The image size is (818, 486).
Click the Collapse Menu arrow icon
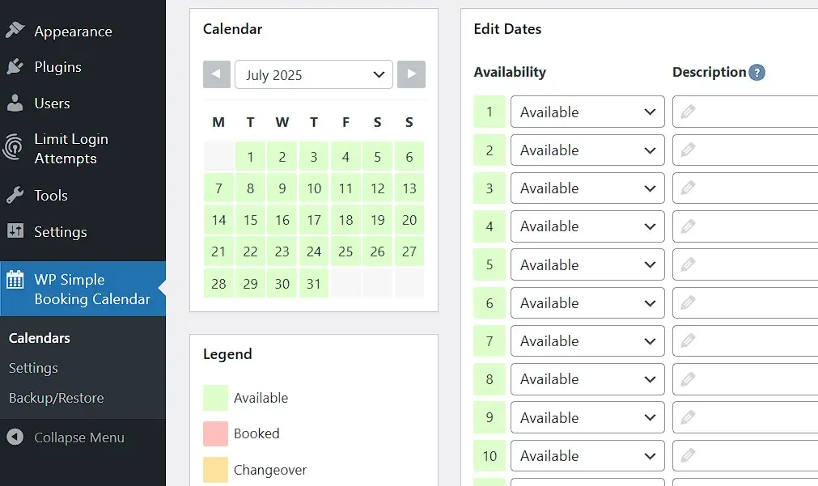click(15, 437)
